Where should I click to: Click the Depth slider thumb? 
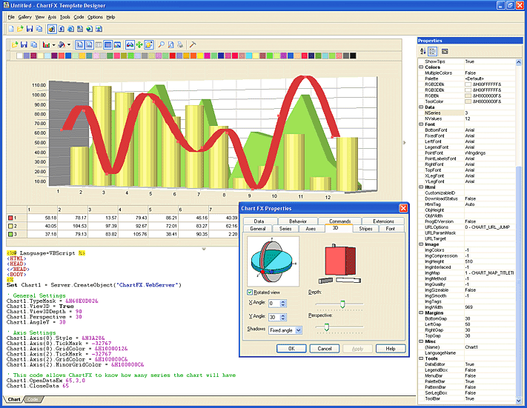pyautogui.click(x=342, y=304)
